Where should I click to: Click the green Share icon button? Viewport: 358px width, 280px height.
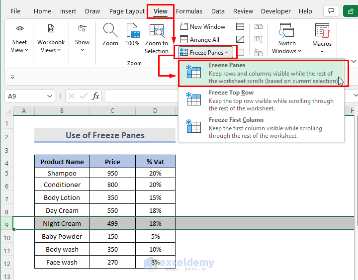coord(351,11)
